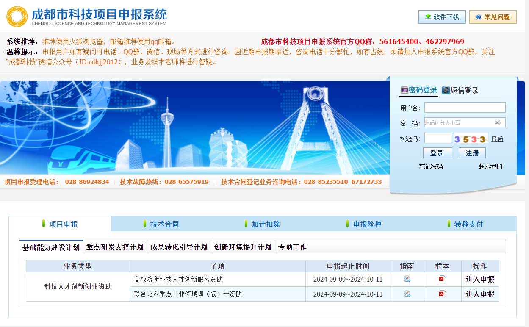Click the 项目申报受理电话 028-86924834 text
Image resolution: width=529 pixels, height=327 pixels.
57,182
